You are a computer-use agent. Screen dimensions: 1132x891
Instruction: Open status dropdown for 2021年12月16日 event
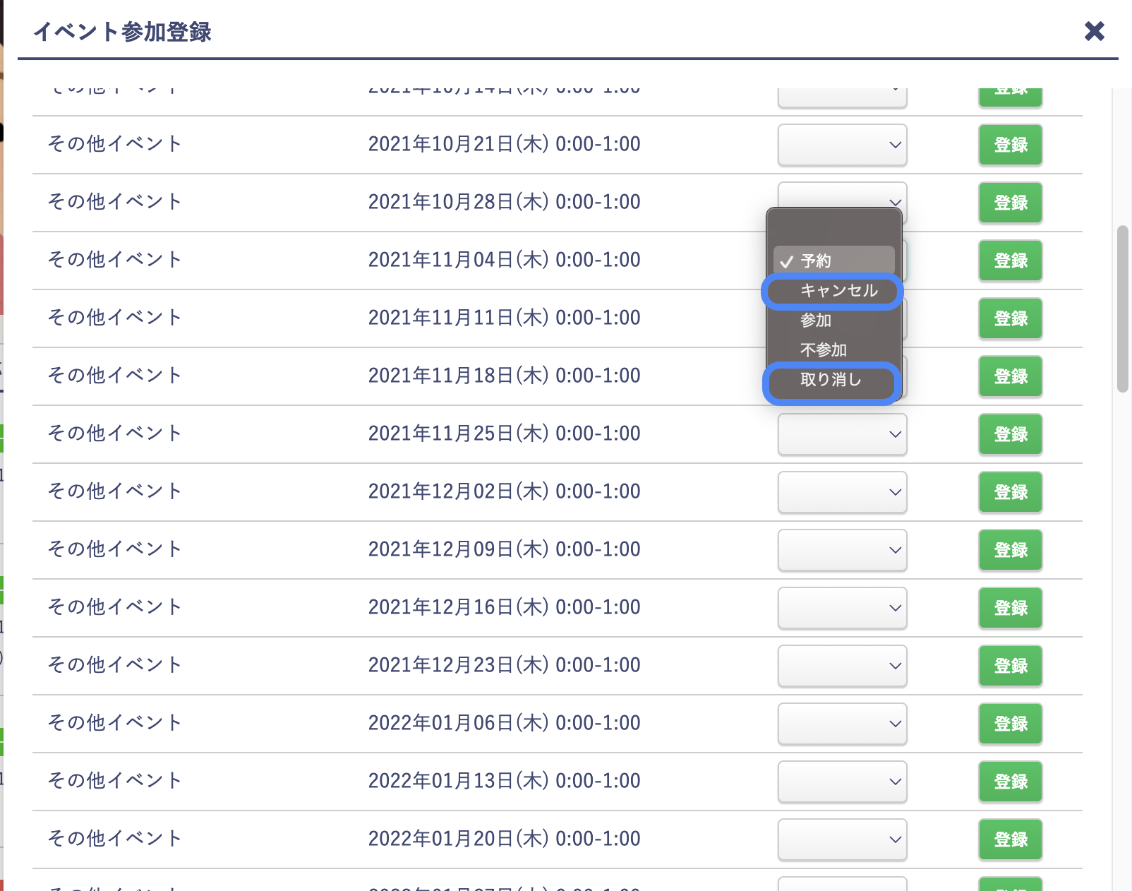coord(842,608)
